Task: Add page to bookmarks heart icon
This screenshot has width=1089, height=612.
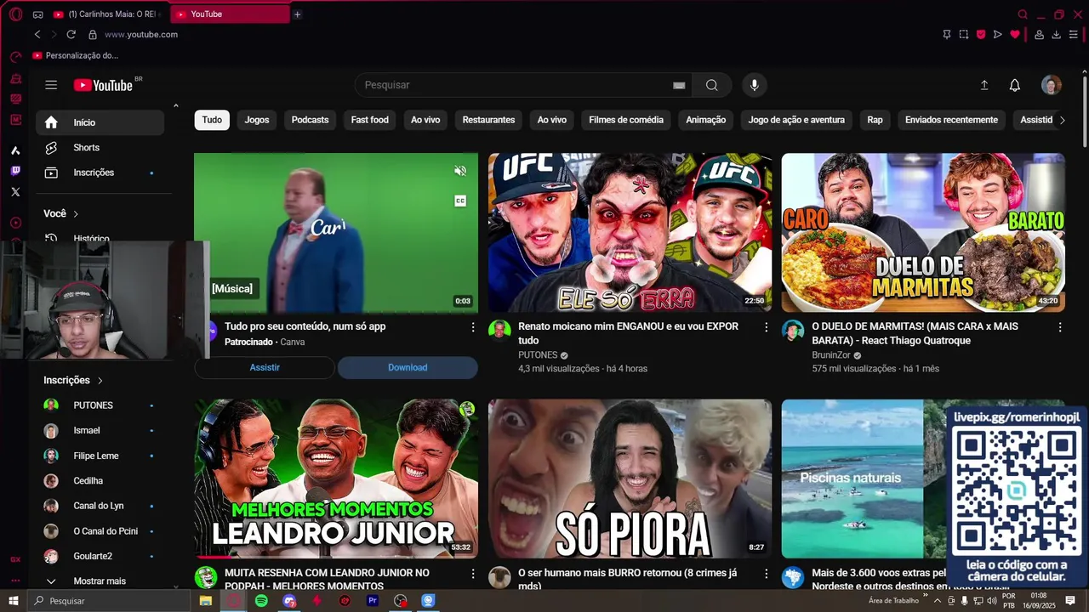Action: click(1015, 35)
